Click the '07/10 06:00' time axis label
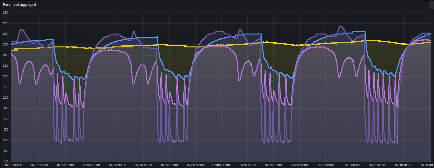 click(x=352, y=165)
